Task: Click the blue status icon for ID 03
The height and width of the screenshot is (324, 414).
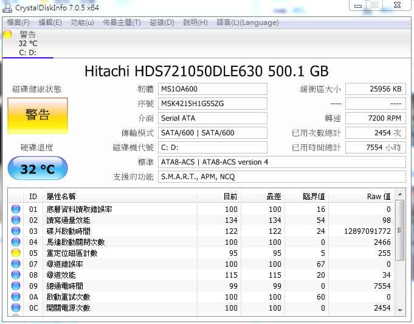Action: point(16,231)
